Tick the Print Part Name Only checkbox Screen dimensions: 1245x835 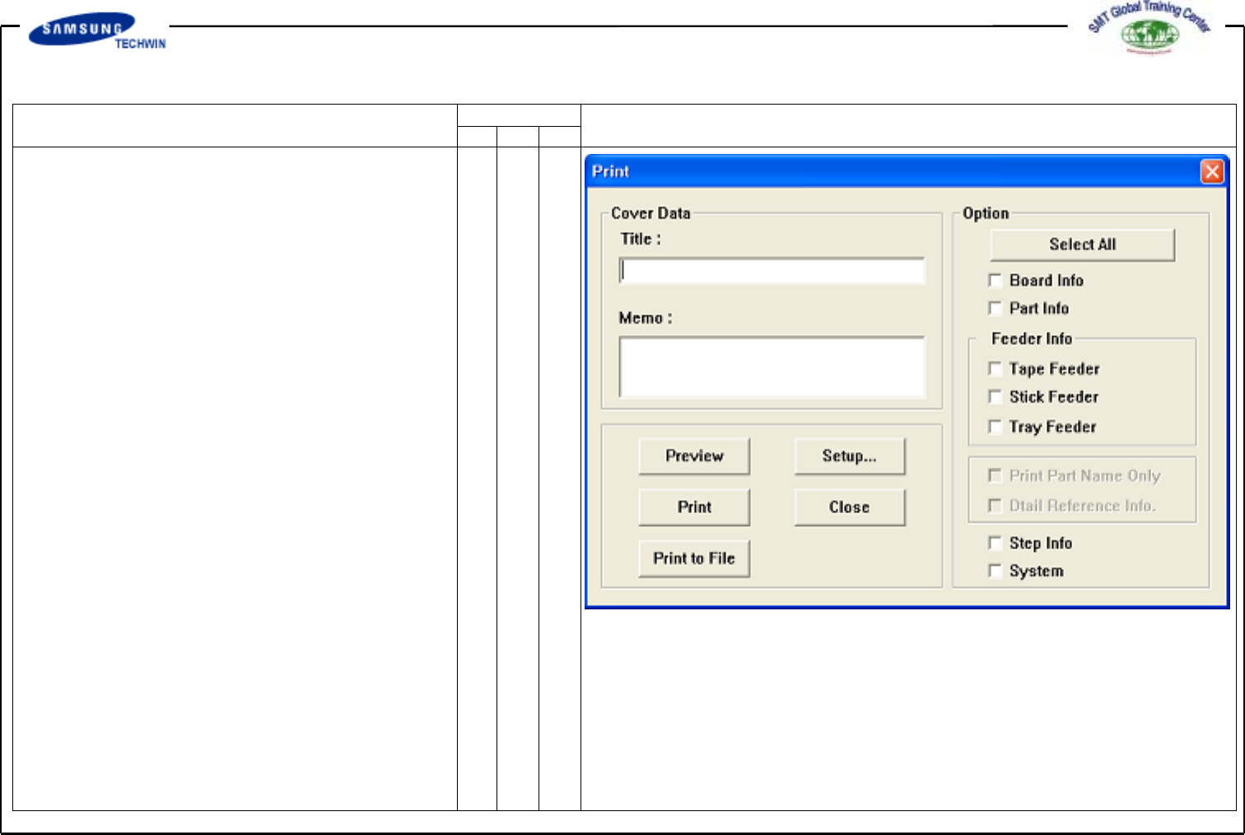(996, 475)
